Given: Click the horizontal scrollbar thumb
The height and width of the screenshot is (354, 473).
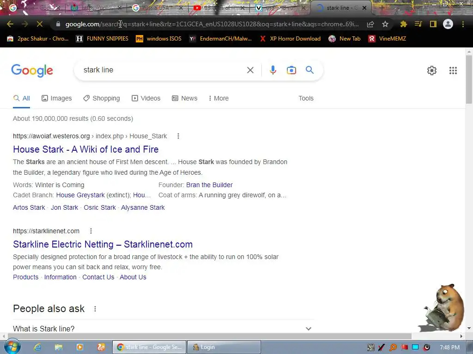Looking at the screenshot, I should pyautogui.click(x=210, y=336).
